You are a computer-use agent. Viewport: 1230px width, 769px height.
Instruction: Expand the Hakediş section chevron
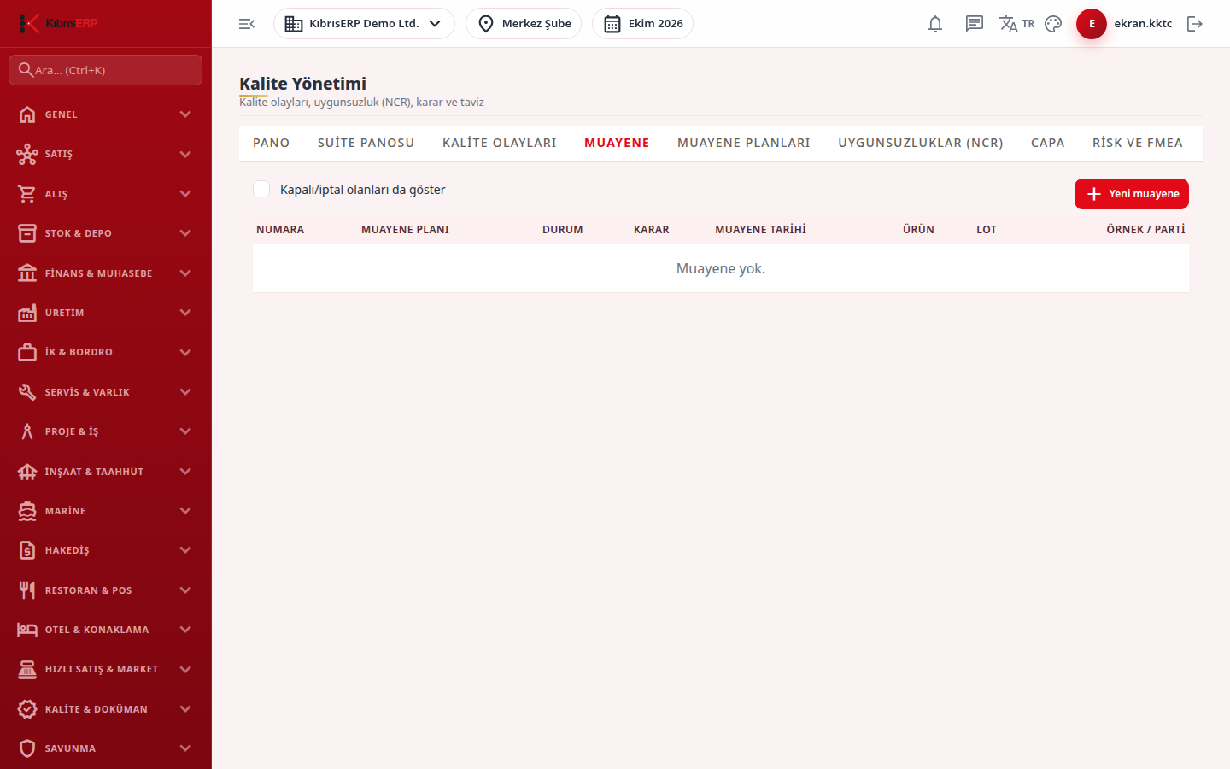pyautogui.click(x=185, y=550)
